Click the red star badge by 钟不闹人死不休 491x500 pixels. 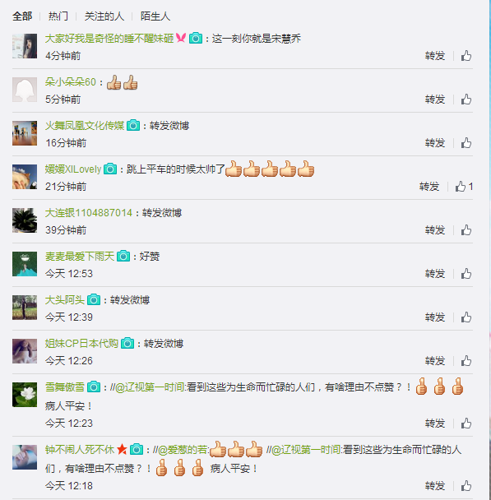pos(122,450)
